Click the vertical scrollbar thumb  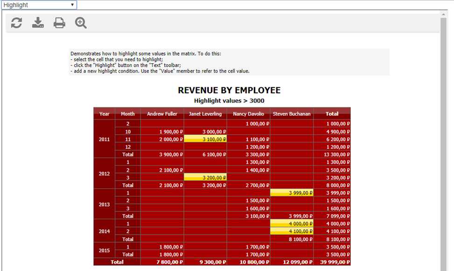pos(443,144)
